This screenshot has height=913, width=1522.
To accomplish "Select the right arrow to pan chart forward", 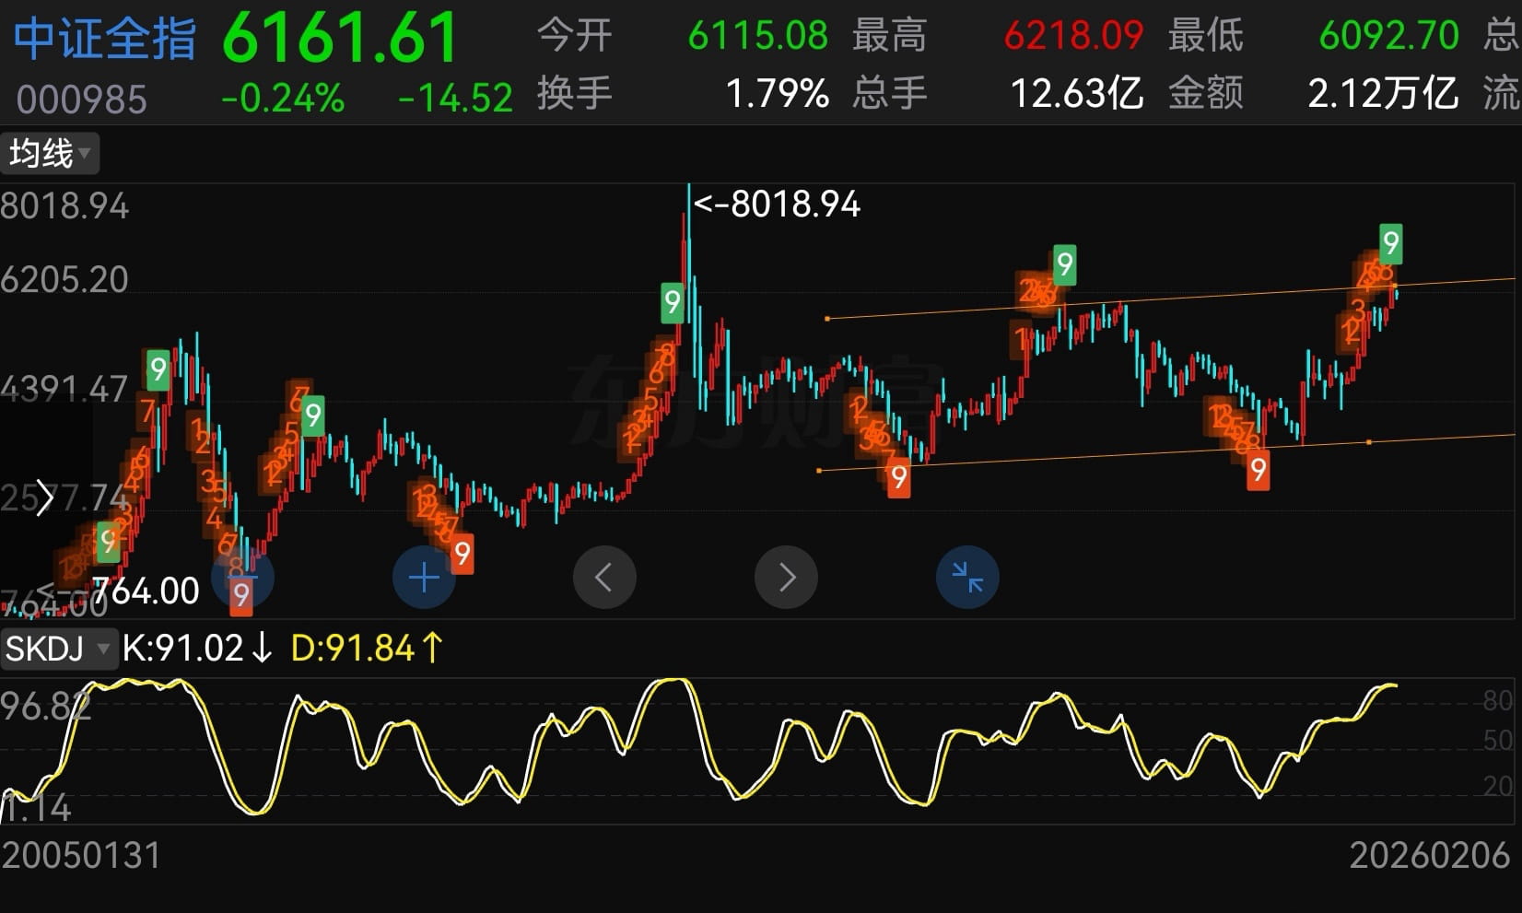I will click(x=786, y=577).
